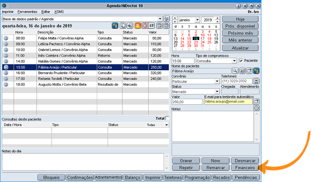Check the Total checkbox
The image size is (311, 182).
point(167,118)
